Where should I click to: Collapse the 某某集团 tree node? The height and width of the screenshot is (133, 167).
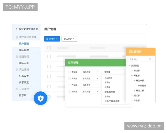coord(129,66)
